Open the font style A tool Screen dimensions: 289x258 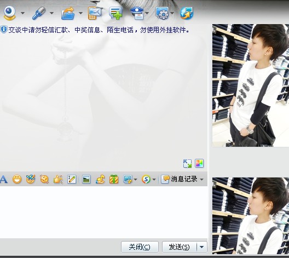coord(4,179)
